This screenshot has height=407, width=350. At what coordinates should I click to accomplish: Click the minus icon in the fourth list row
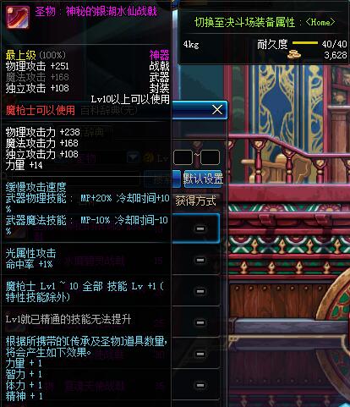200,322
